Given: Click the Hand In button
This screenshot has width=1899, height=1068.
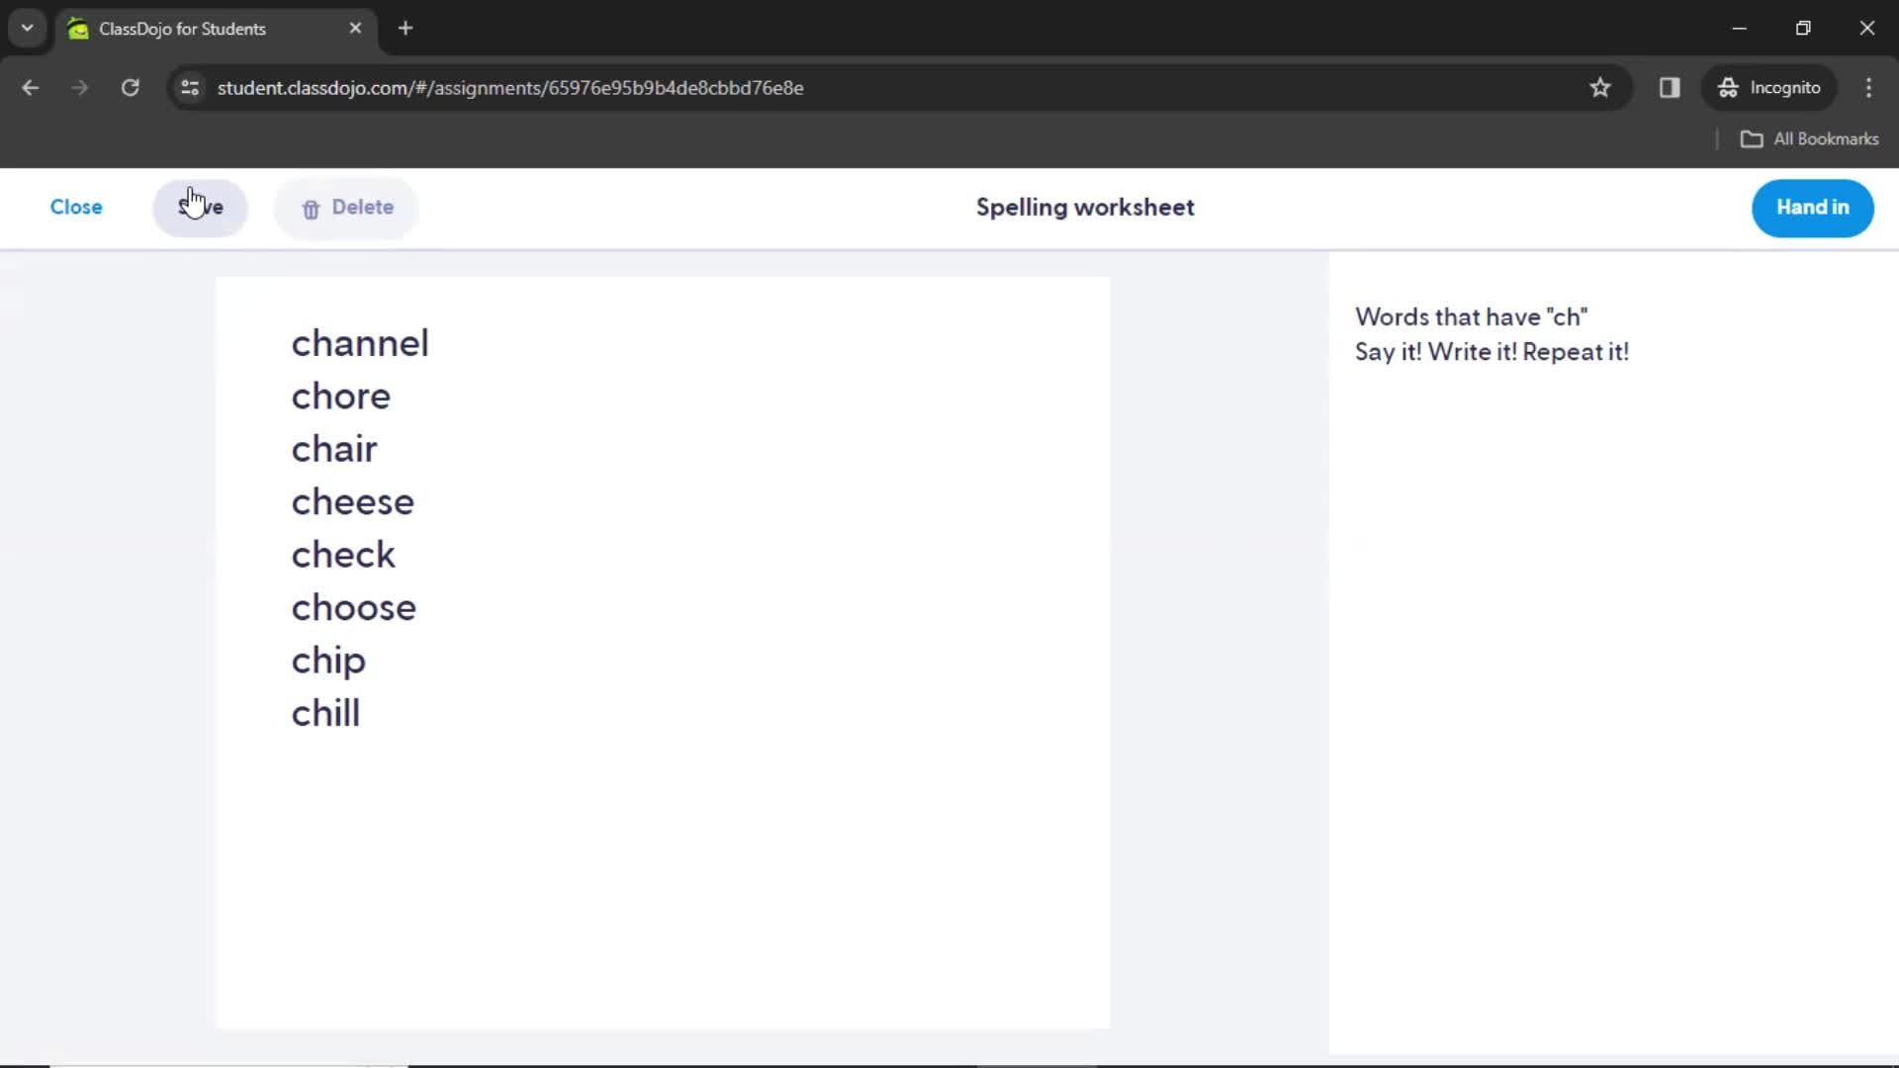Looking at the screenshot, I should [1813, 206].
